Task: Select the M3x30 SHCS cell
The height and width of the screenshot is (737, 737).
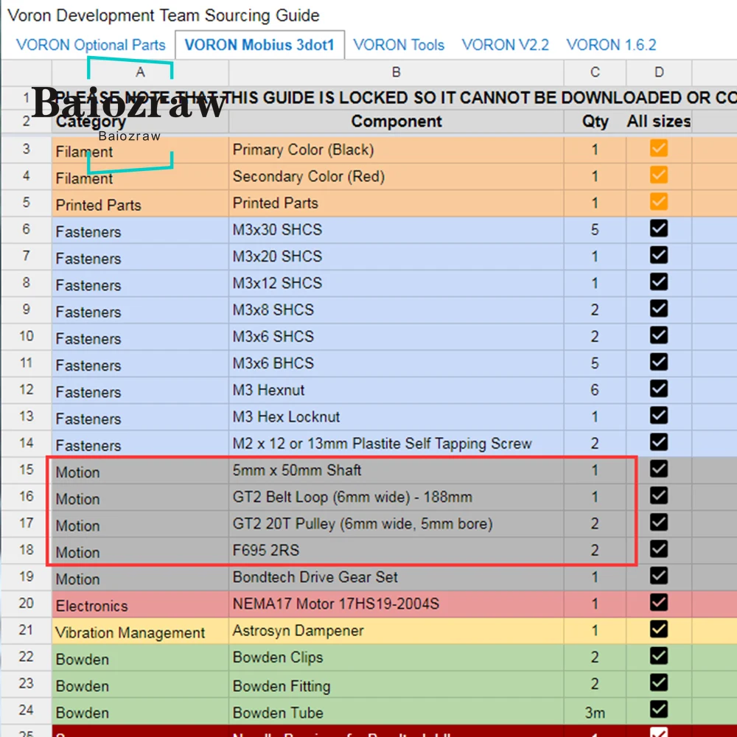Action: (x=397, y=230)
